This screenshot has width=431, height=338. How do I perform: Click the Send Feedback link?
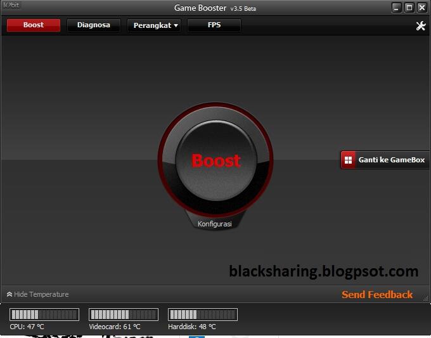(377, 294)
